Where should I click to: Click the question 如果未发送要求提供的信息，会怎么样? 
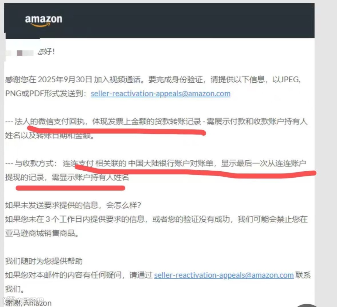73,205
